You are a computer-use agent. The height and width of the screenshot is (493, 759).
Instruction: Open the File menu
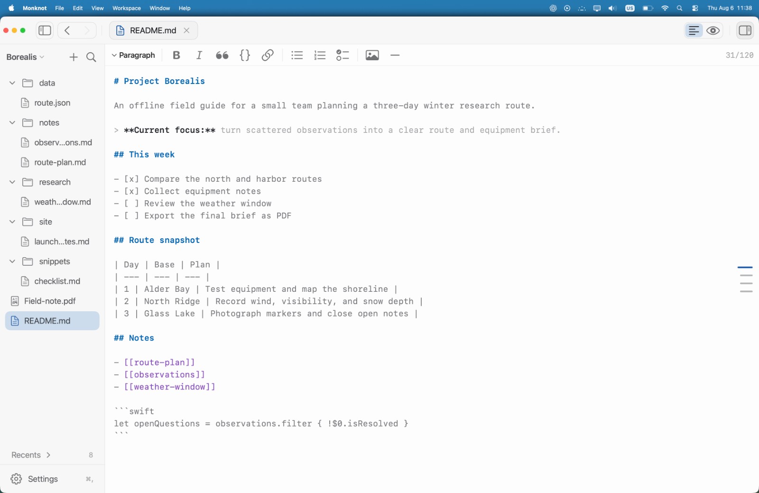[x=59, y=8]
